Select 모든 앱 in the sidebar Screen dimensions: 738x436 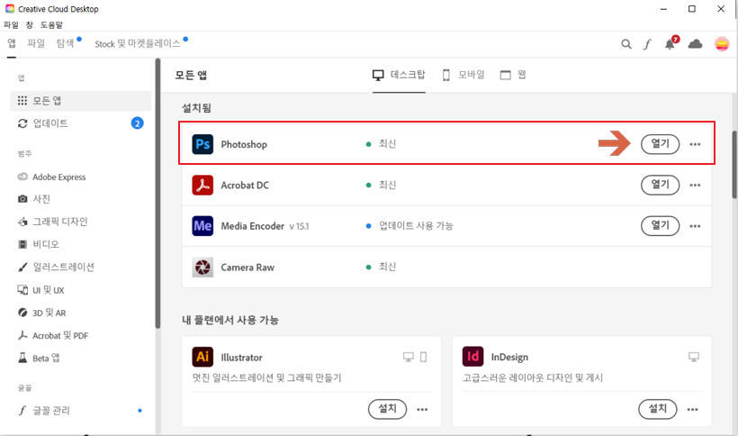[x=80, y=101]
